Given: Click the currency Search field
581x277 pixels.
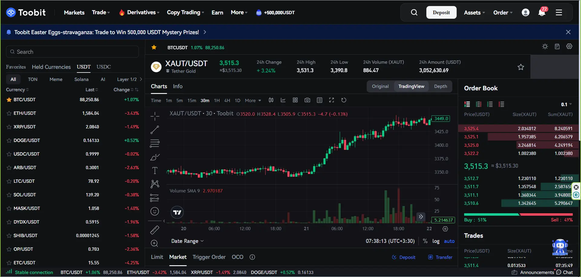Looking at the screenshot, I should (x=73, y=52).
